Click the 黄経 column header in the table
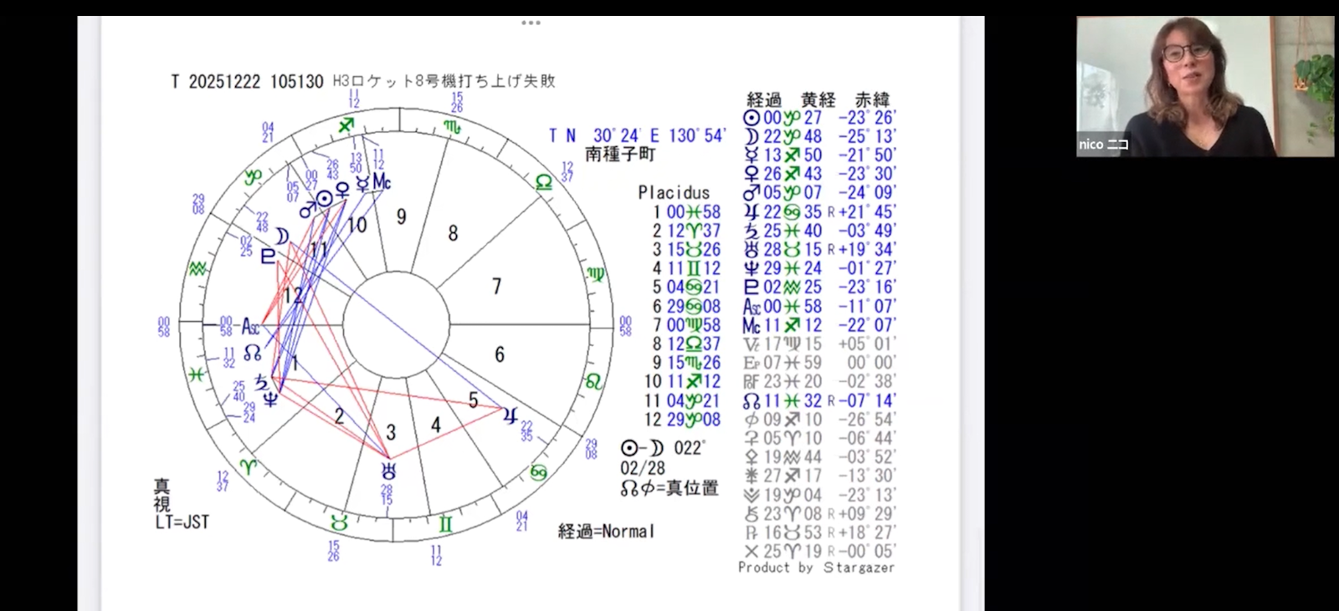This screenshot has height=611, width=1339. pyautogui.click(x=818, y=99)
